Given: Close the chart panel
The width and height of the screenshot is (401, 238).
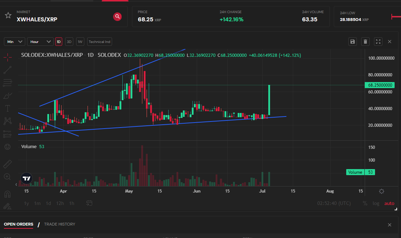Looking at the screenshot, I should [x=390, y=42].
